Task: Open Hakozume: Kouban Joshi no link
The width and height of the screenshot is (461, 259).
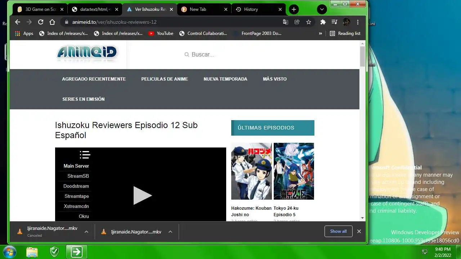Action: (251, 212)
